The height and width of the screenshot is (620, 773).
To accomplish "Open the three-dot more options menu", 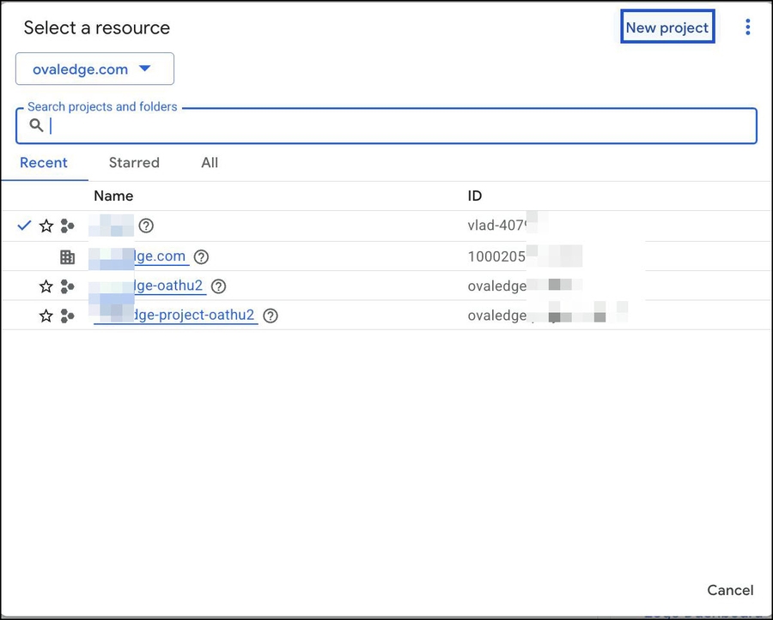I will point(747,27).
